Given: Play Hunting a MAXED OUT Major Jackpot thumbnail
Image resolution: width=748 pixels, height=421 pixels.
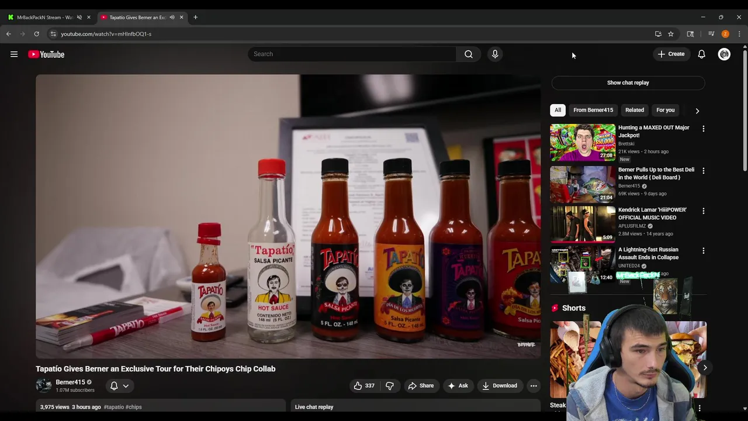Looking at the screenshot, I should [583, 142].
